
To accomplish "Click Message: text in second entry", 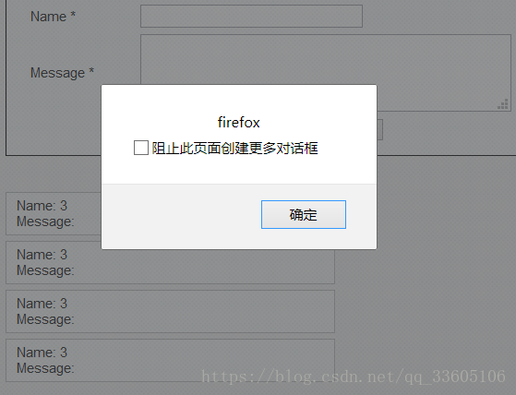I will point(45,270).
